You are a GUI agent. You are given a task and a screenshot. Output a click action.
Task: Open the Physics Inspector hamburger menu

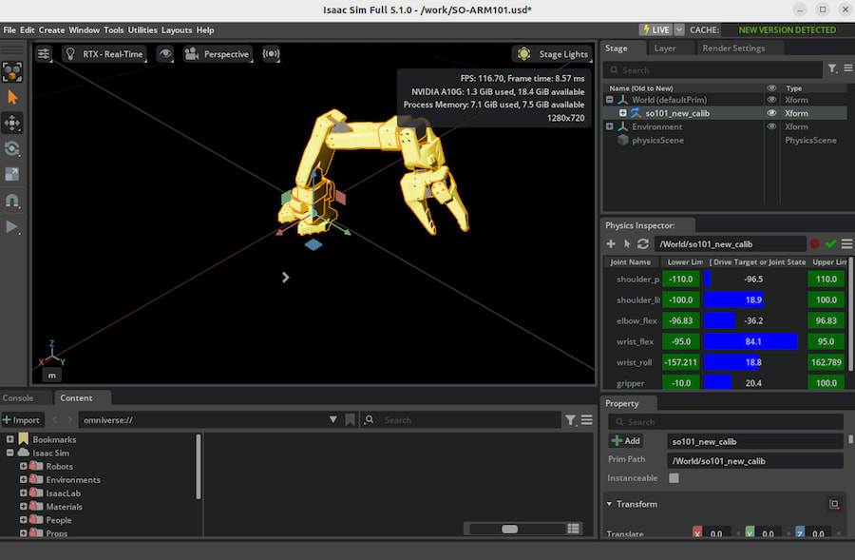[x=846, y=244]
